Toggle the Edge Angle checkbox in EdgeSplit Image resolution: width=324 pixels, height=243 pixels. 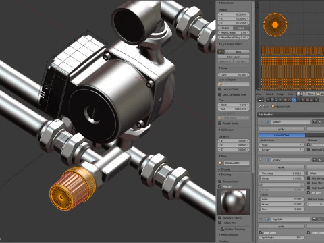[261, 232]
